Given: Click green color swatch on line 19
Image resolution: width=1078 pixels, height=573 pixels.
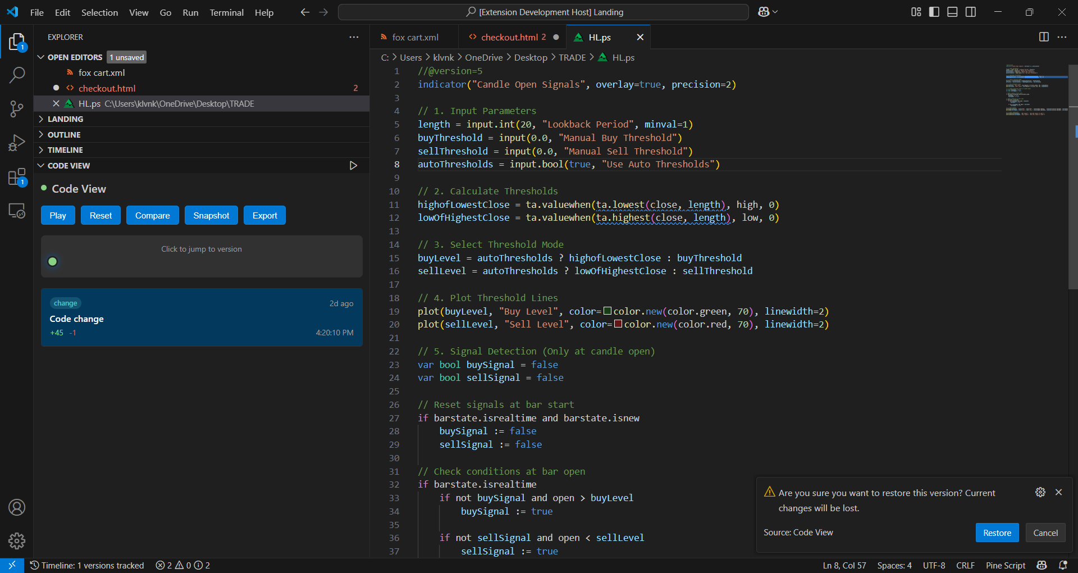Looking at the screenshot, I should 607,311.
